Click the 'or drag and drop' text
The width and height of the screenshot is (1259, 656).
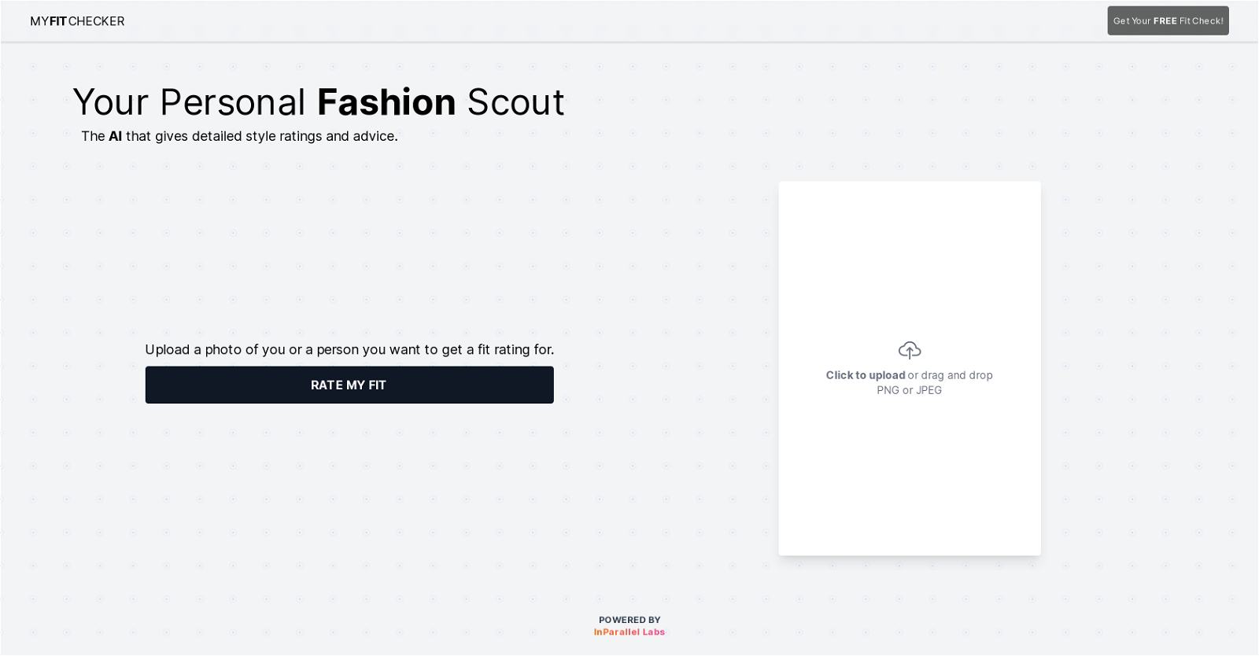coord(951,375)
